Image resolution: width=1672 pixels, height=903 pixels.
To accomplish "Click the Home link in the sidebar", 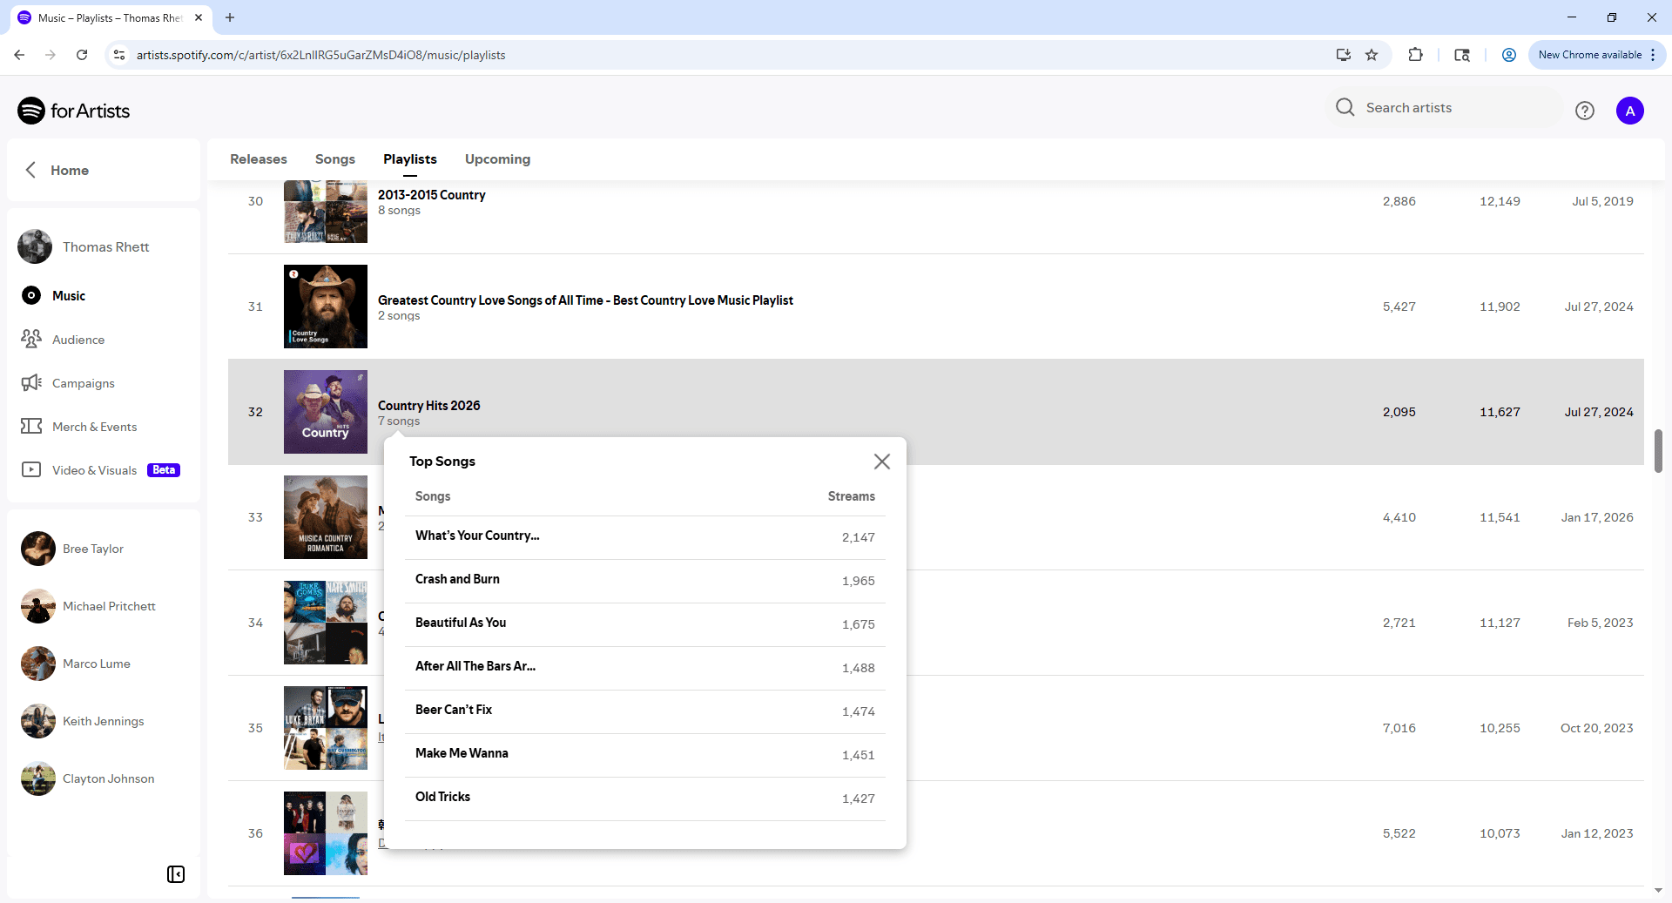I will click(x=70, y=170).
